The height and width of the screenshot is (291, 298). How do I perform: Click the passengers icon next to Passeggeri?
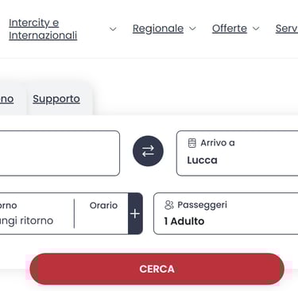pos(169,205)
